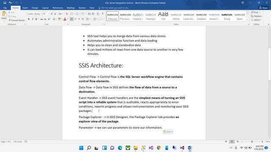Click the page number indicator in status bar
The width and height of the screenshot is (271, 152).
(6, 142)
